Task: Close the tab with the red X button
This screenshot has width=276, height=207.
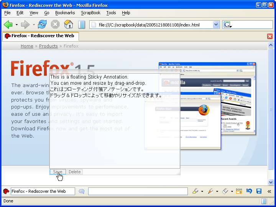Action: [x=269, y=36]
